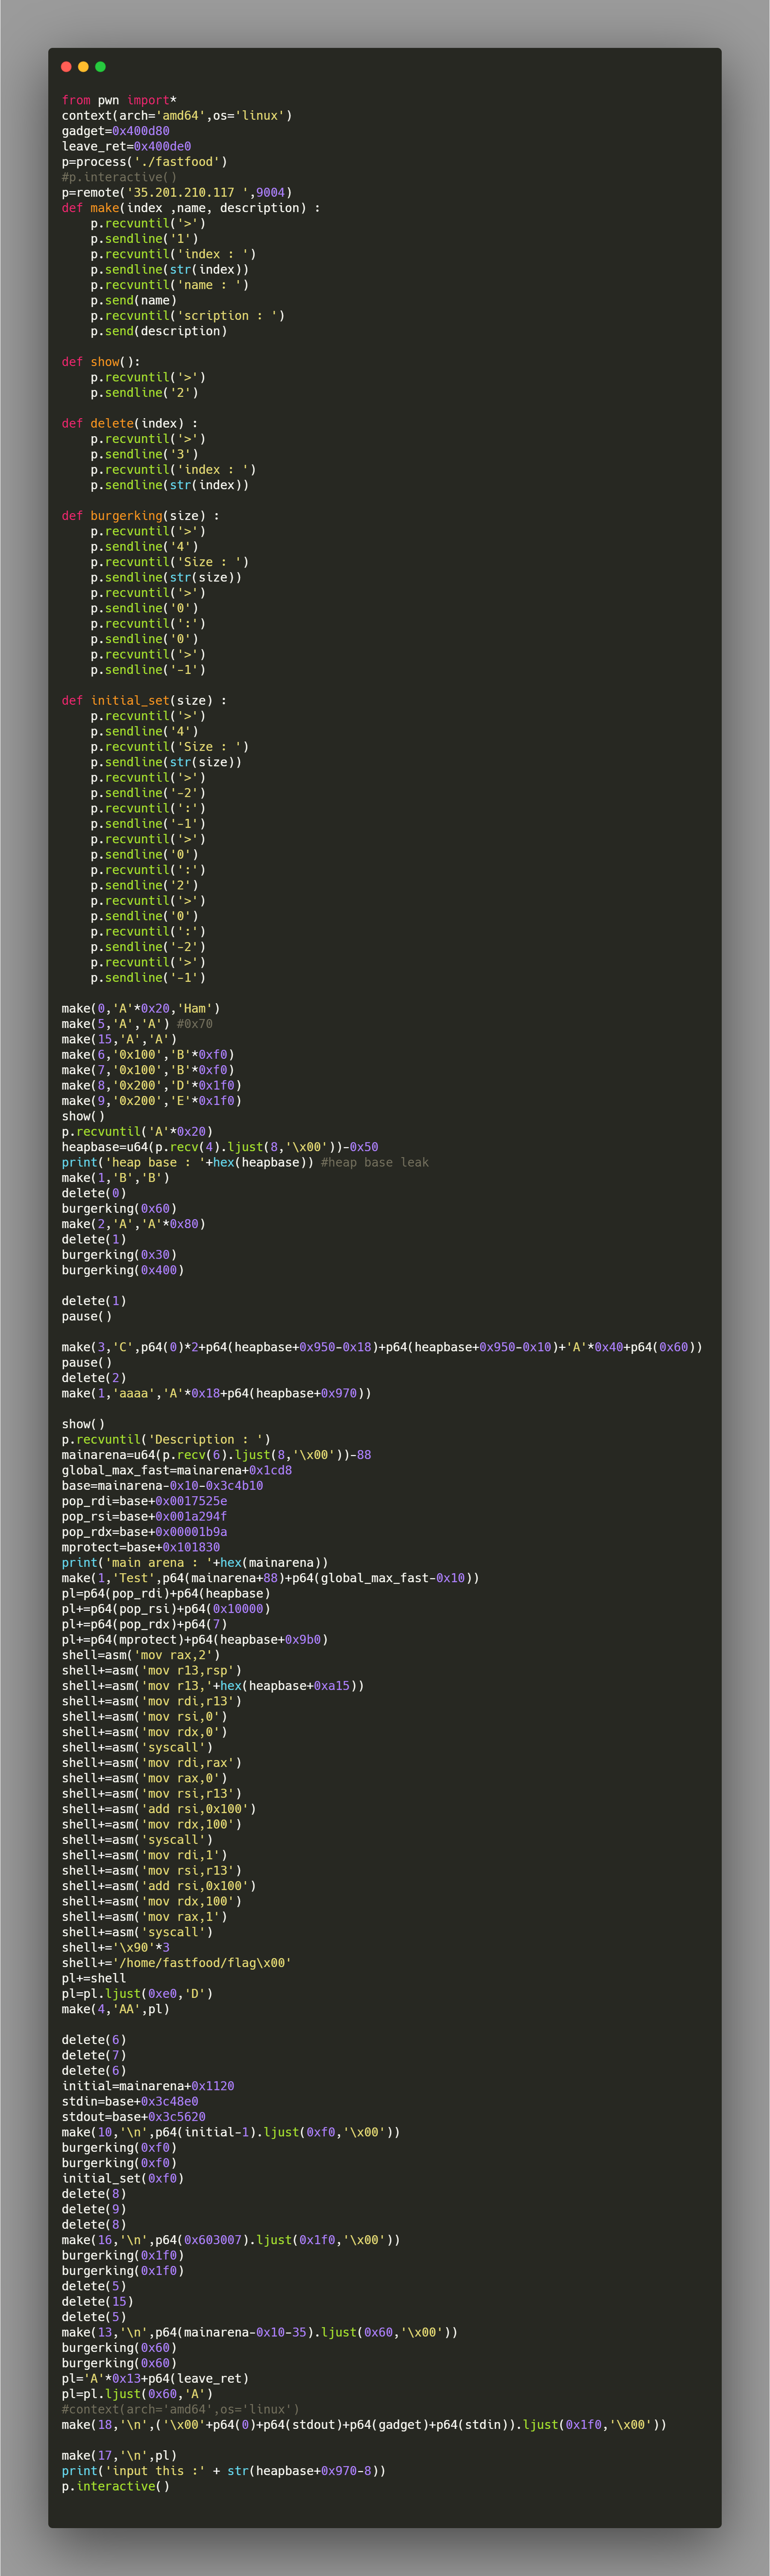
Task: Click the p.recvuntil('Description : ') line
Action: coord(166,1440)
